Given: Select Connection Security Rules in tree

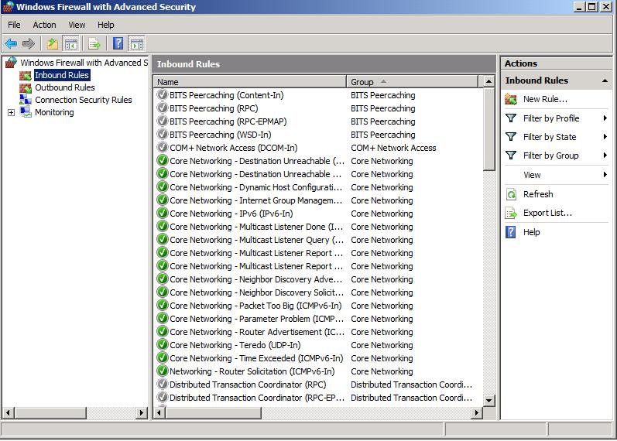Looking at the screenshot, I should click(x=84, y=100).
